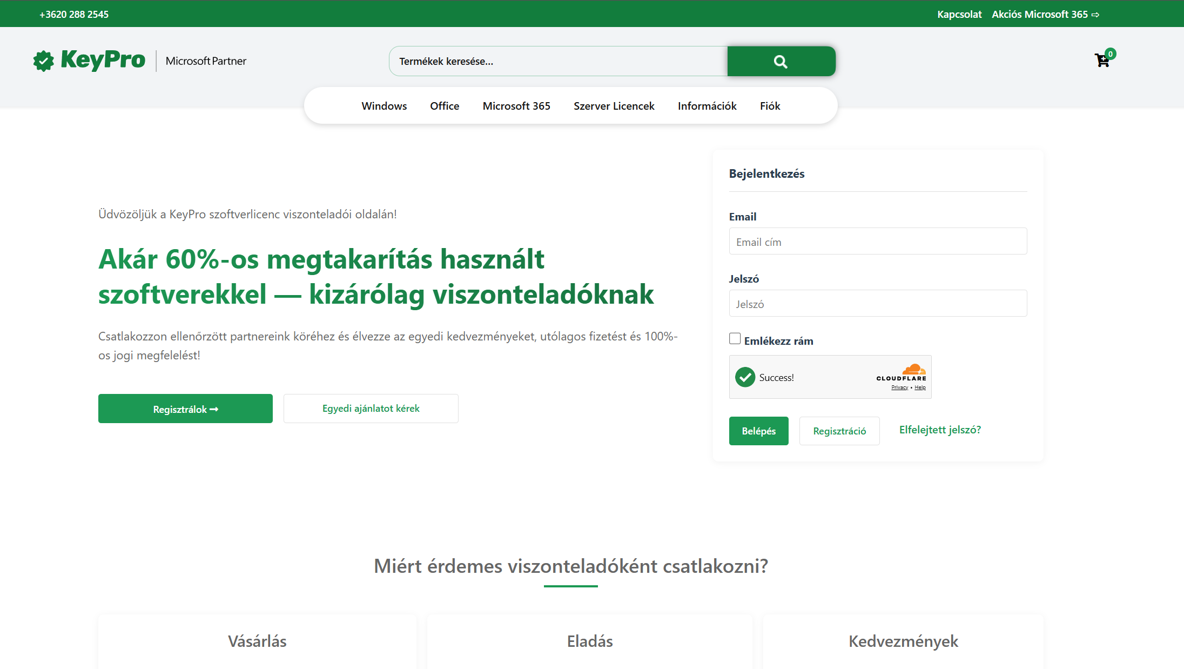Click the magnifier search button
The height and width of the screenshot is (669, 1184).
[781, 61]
